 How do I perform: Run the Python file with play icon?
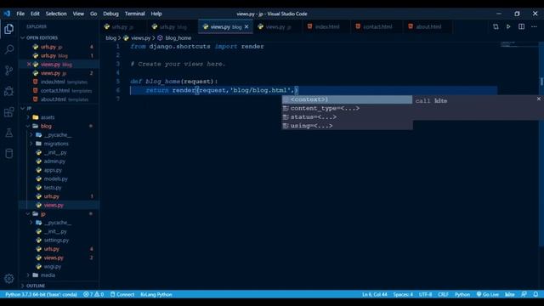[x=508, y=26]
